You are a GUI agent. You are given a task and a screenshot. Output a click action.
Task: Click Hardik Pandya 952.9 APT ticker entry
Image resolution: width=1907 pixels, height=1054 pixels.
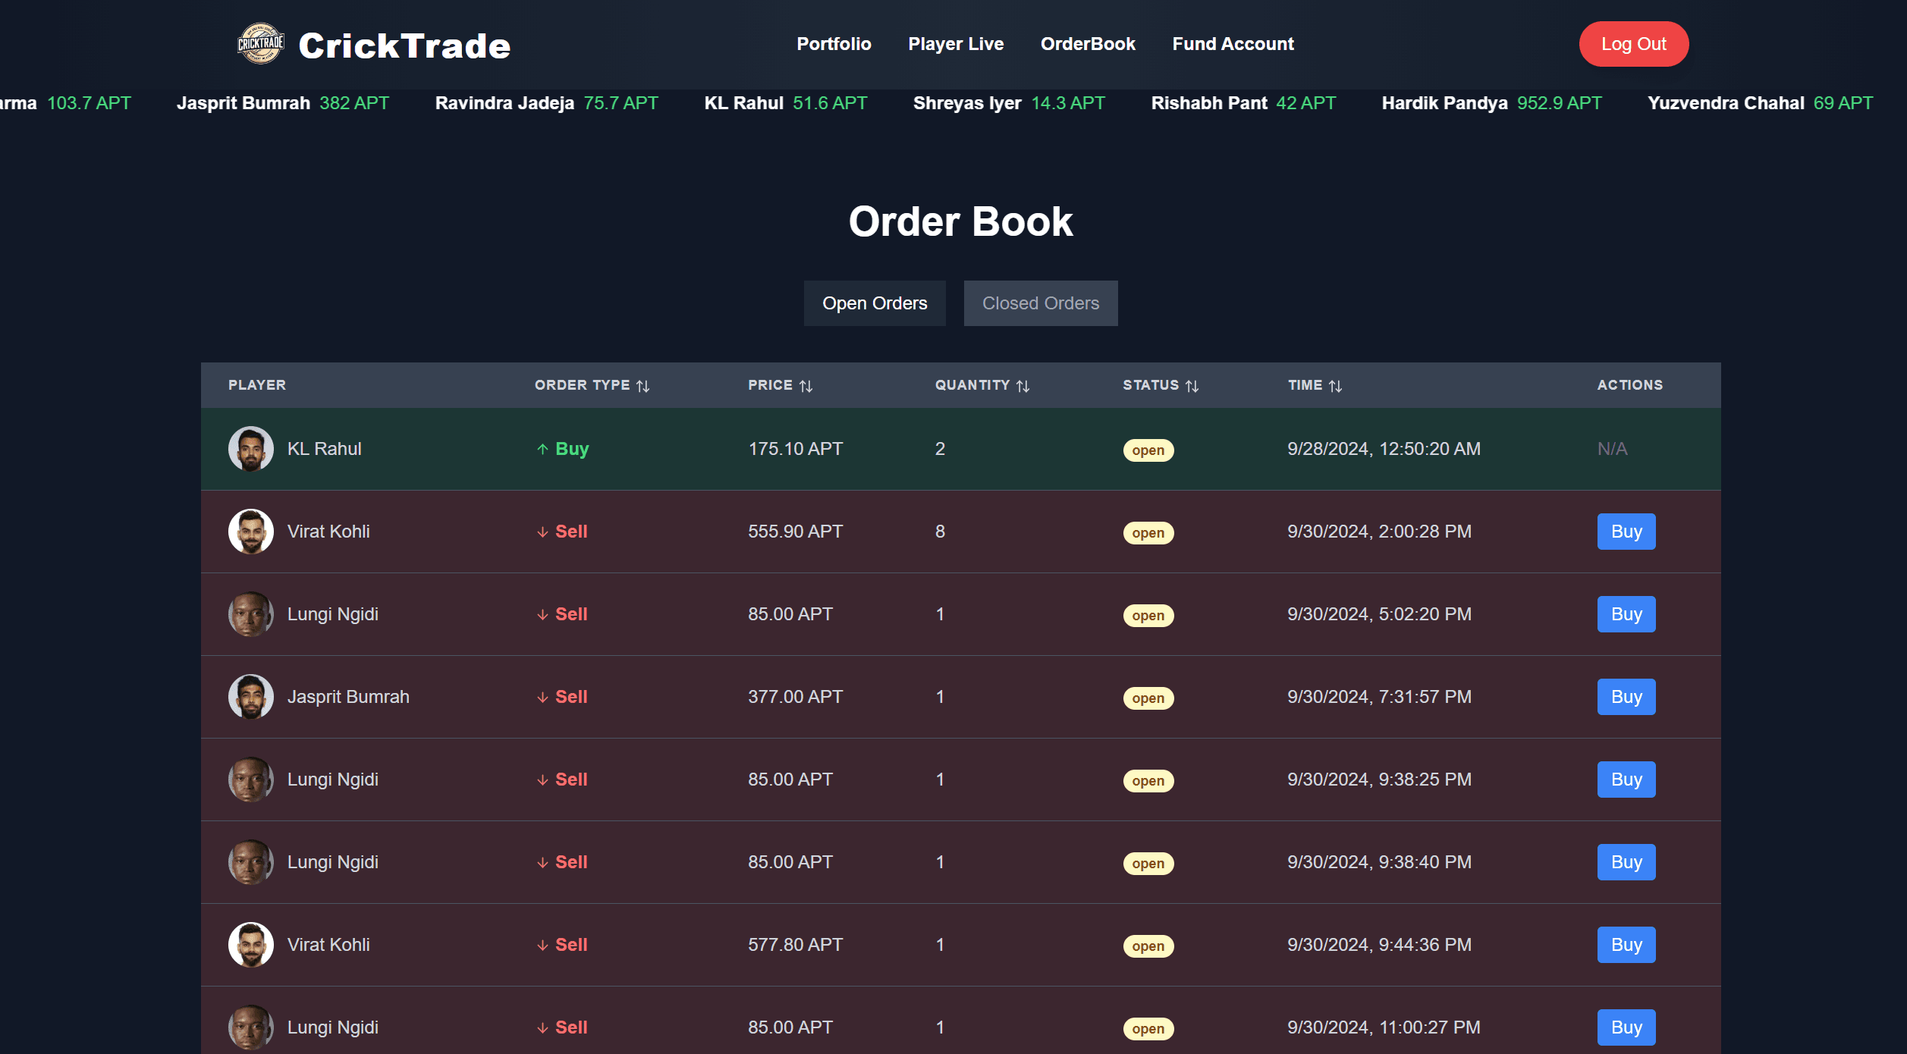[1492, 103]
